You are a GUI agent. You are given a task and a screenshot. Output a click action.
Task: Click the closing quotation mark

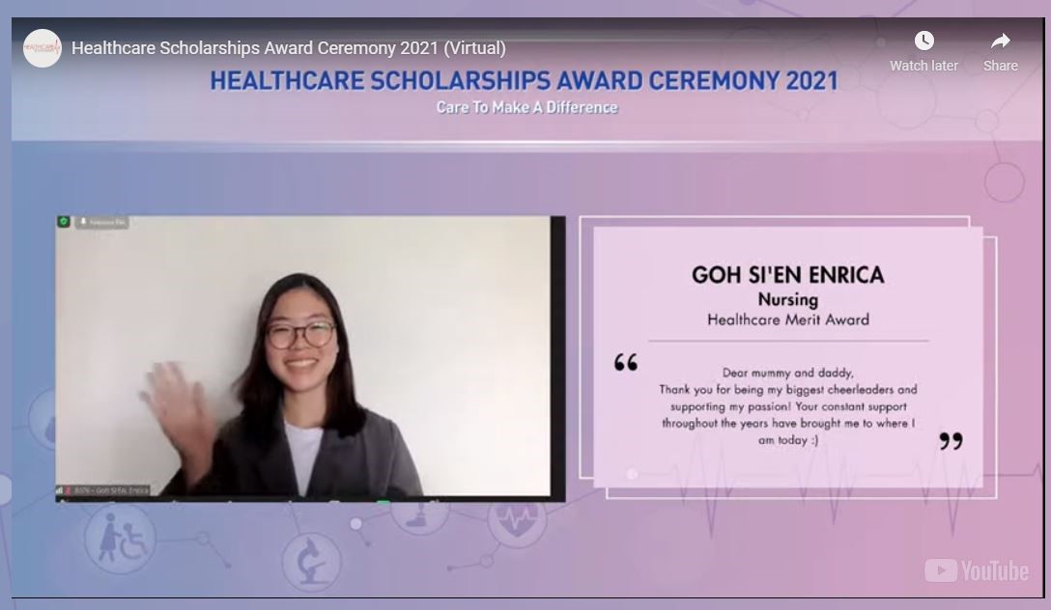951,441
